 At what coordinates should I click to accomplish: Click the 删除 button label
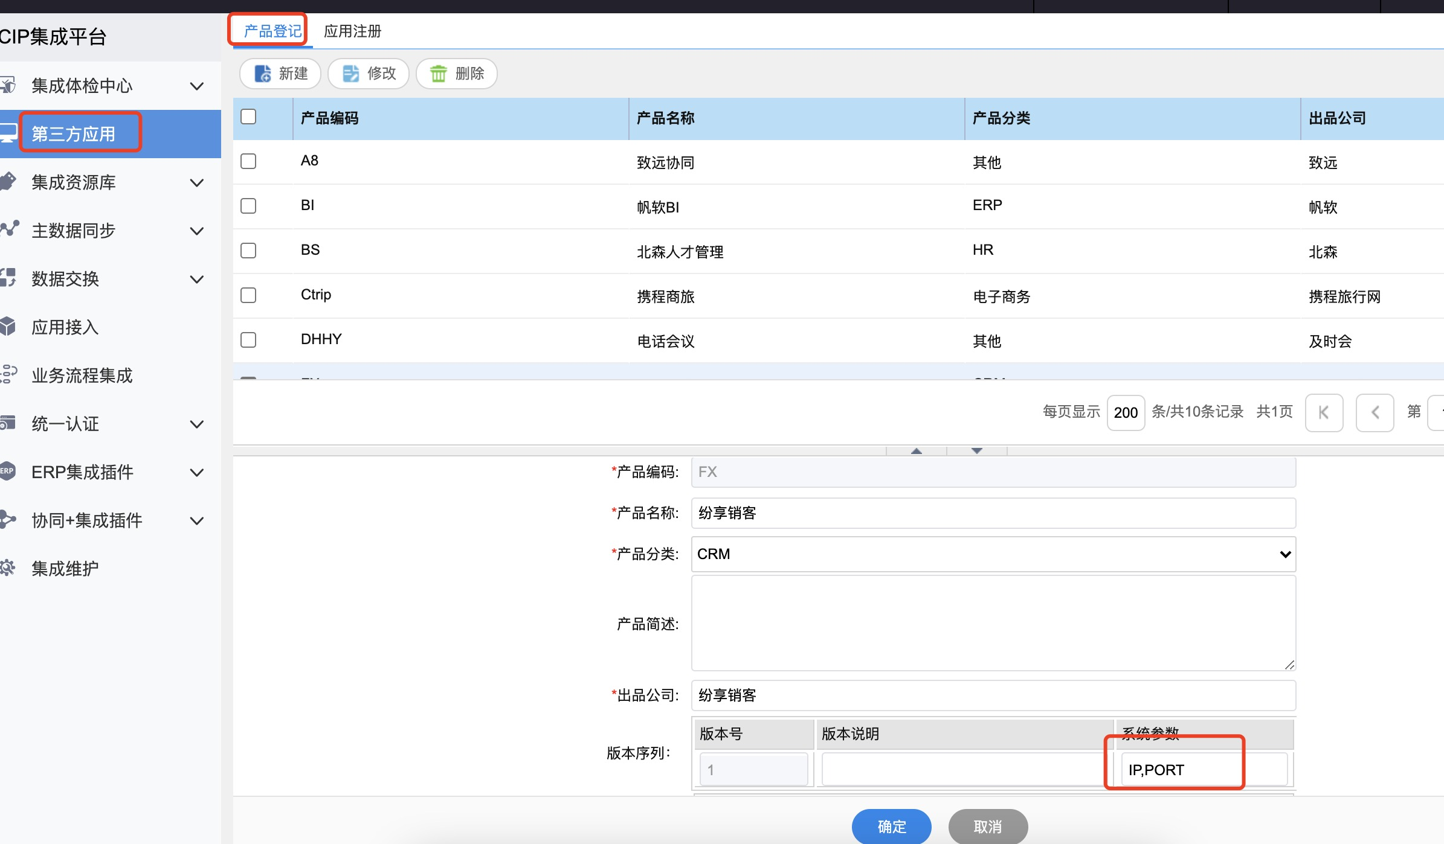(470, 74)
